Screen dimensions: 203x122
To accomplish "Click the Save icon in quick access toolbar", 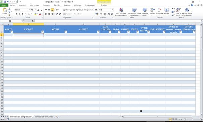I will (x=5, y=2).
